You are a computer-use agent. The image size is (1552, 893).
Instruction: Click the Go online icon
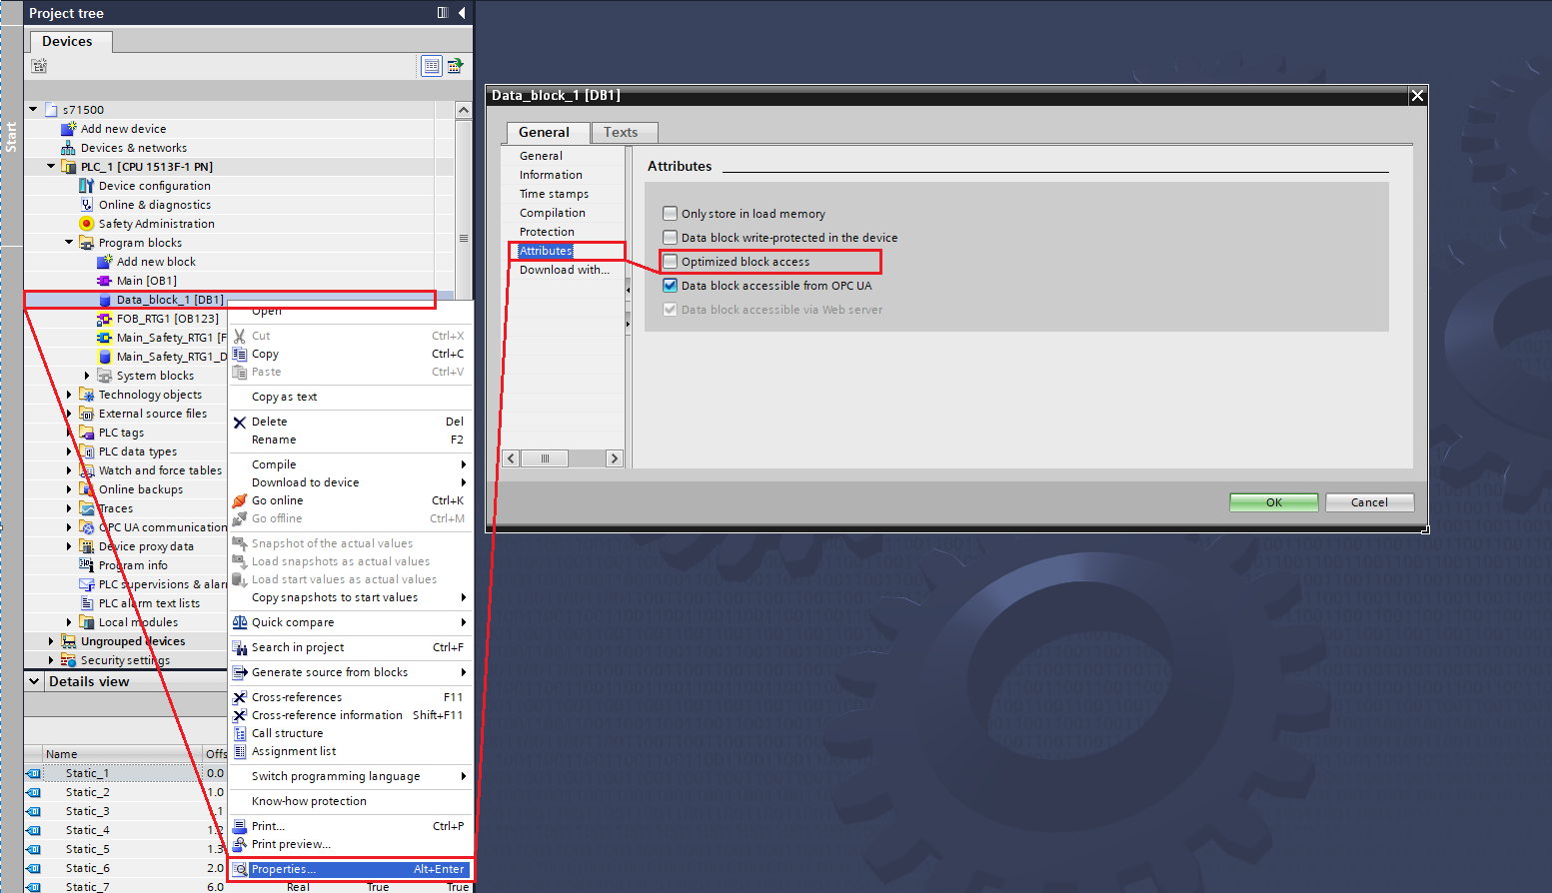(x=240, y=500)
